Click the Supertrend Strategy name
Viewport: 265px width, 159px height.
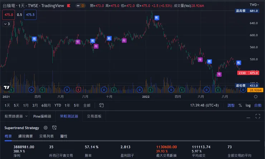(21, 128)
